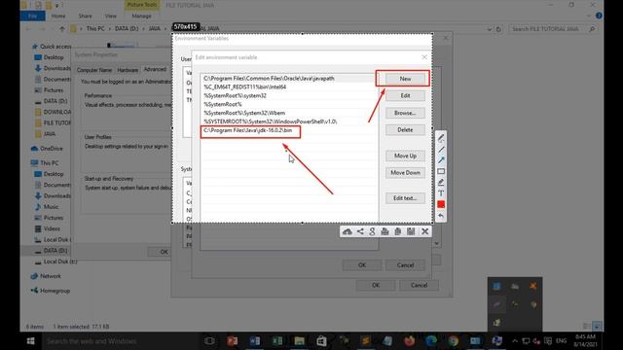Open the red color picker swatch

click(x=441, y=204)
